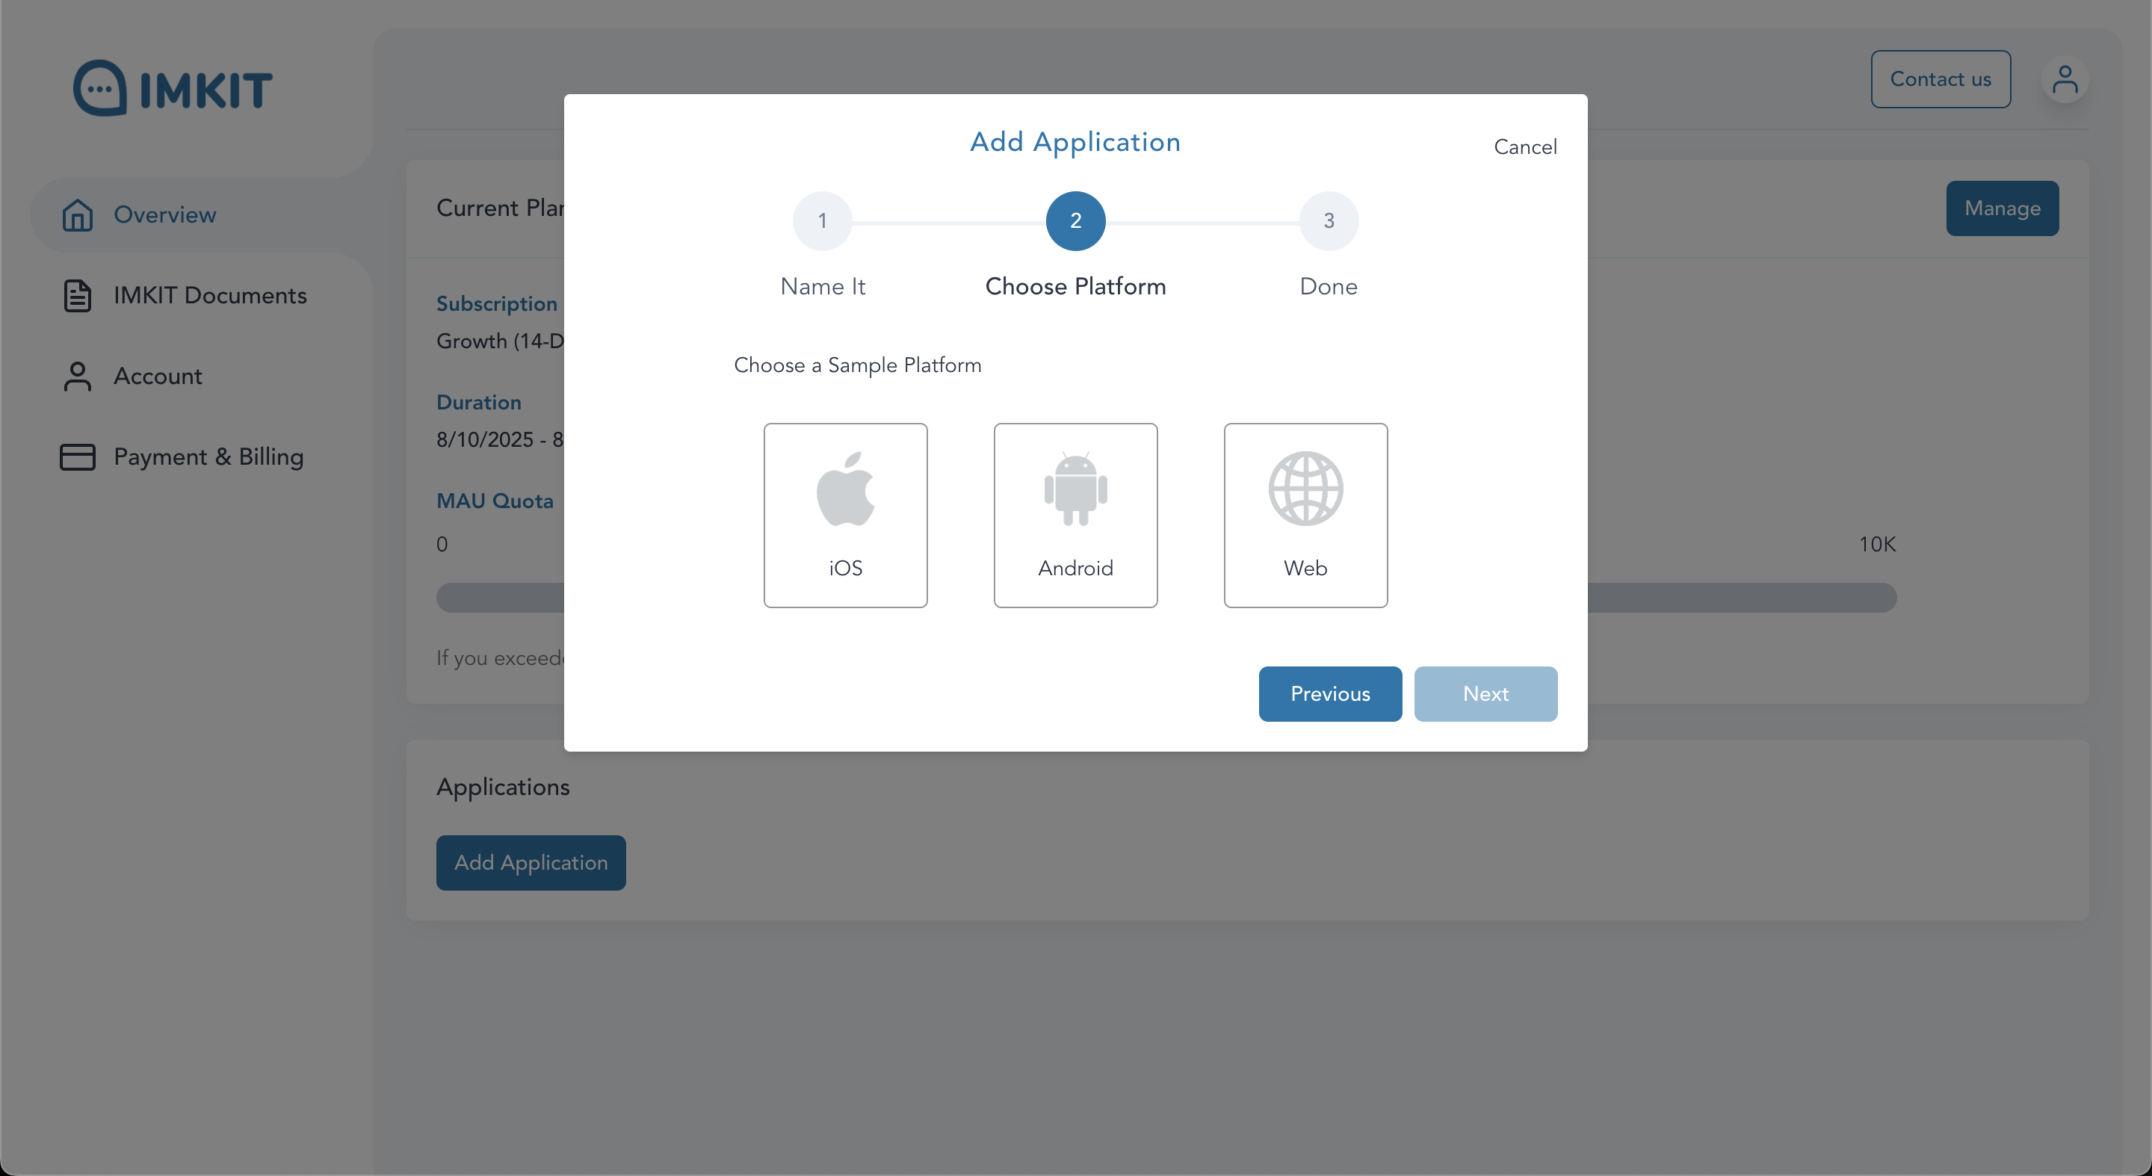Click the Contact us button

click(1940, 79)
